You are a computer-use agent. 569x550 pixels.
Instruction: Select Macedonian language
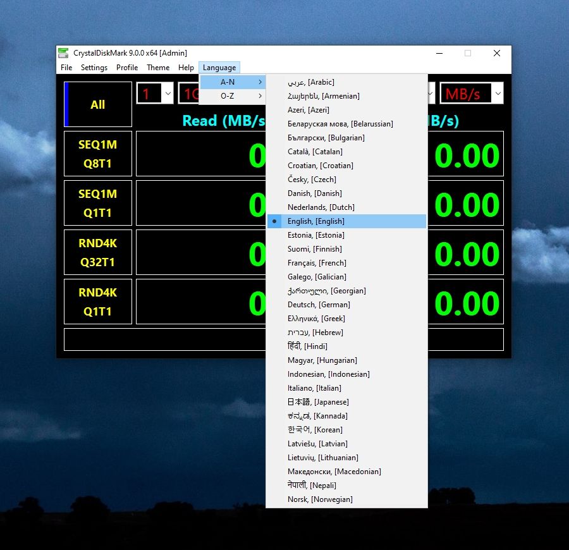(346, 472)
